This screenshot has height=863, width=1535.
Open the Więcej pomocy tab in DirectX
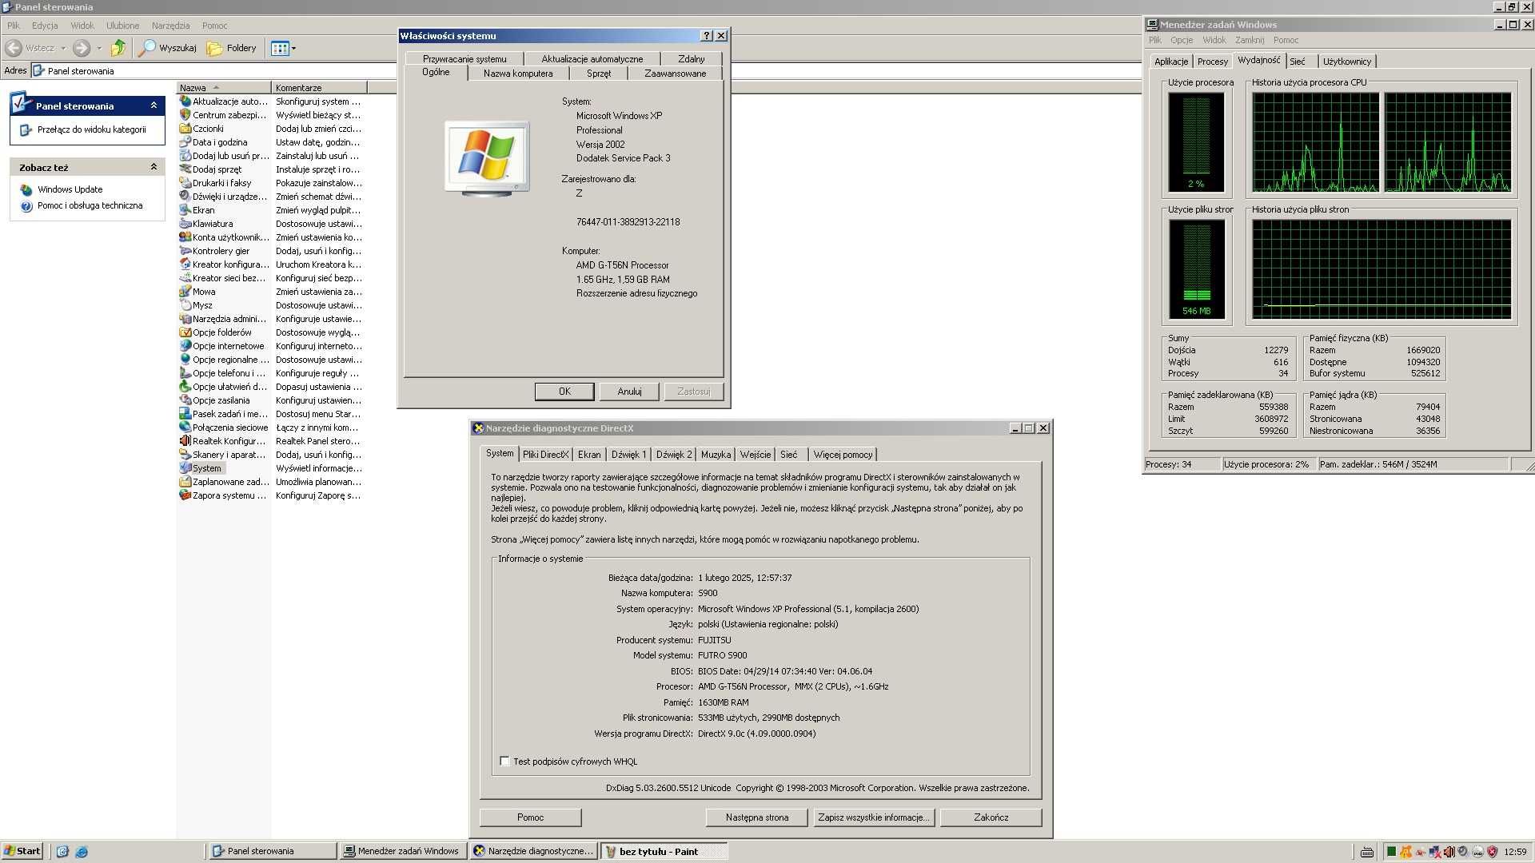point(843,455)
